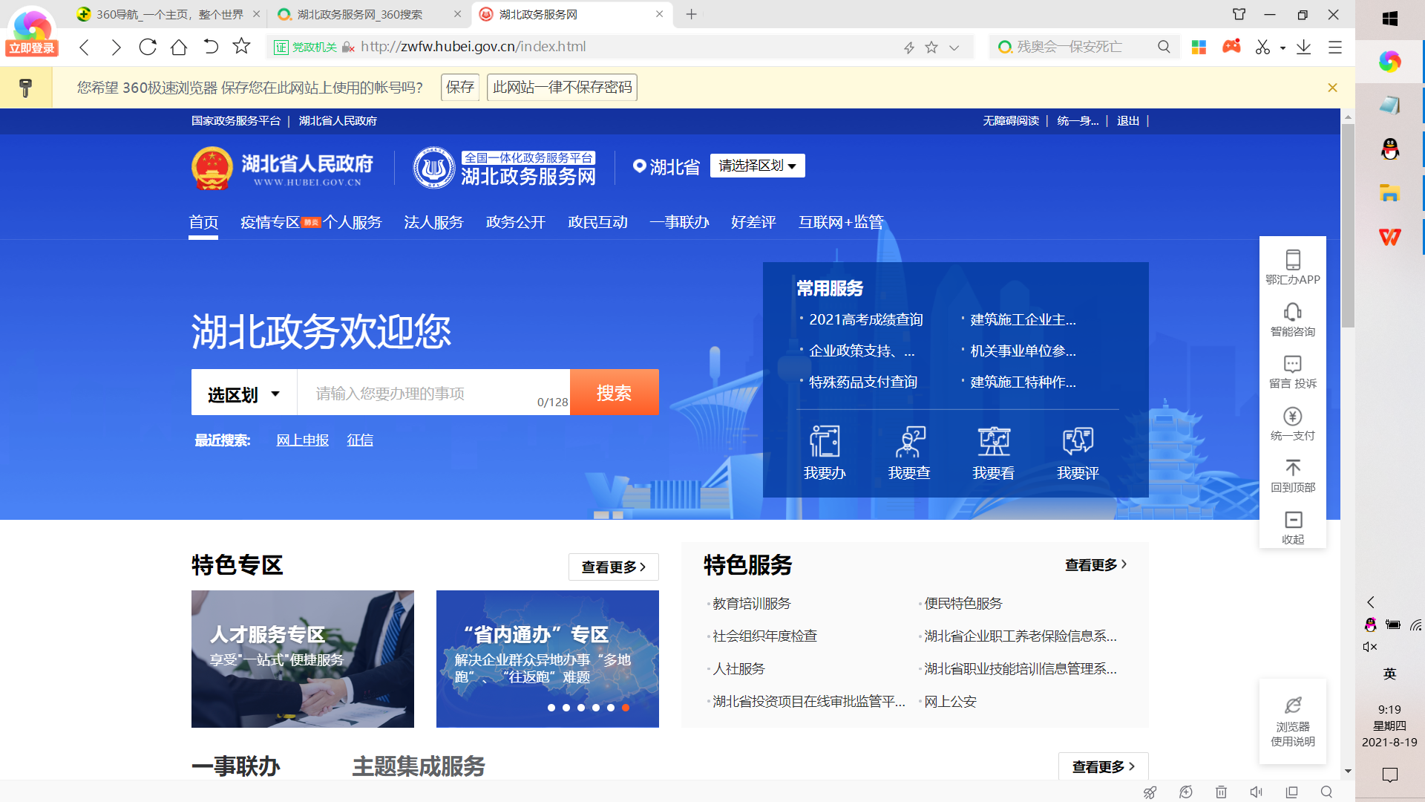Select the last orange carousel dot
The width and height of the screenshot is (1425, 802).
pyautogui.click(x=626, y=708)
